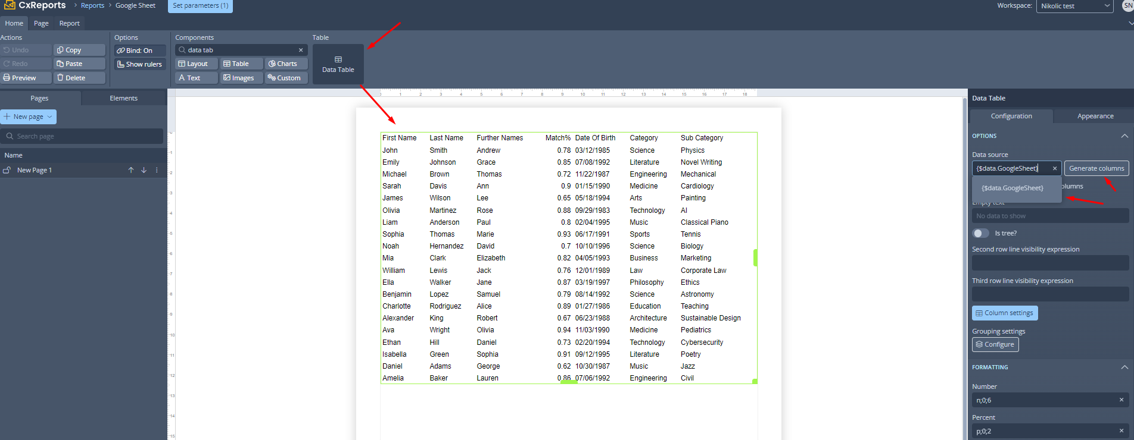Open the Images components category
The image size is (1134, 440).
pos(241,78)
